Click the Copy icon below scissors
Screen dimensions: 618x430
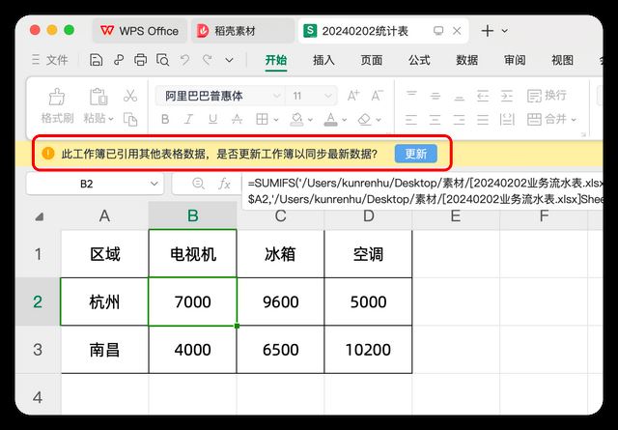[x=130, y=119]
